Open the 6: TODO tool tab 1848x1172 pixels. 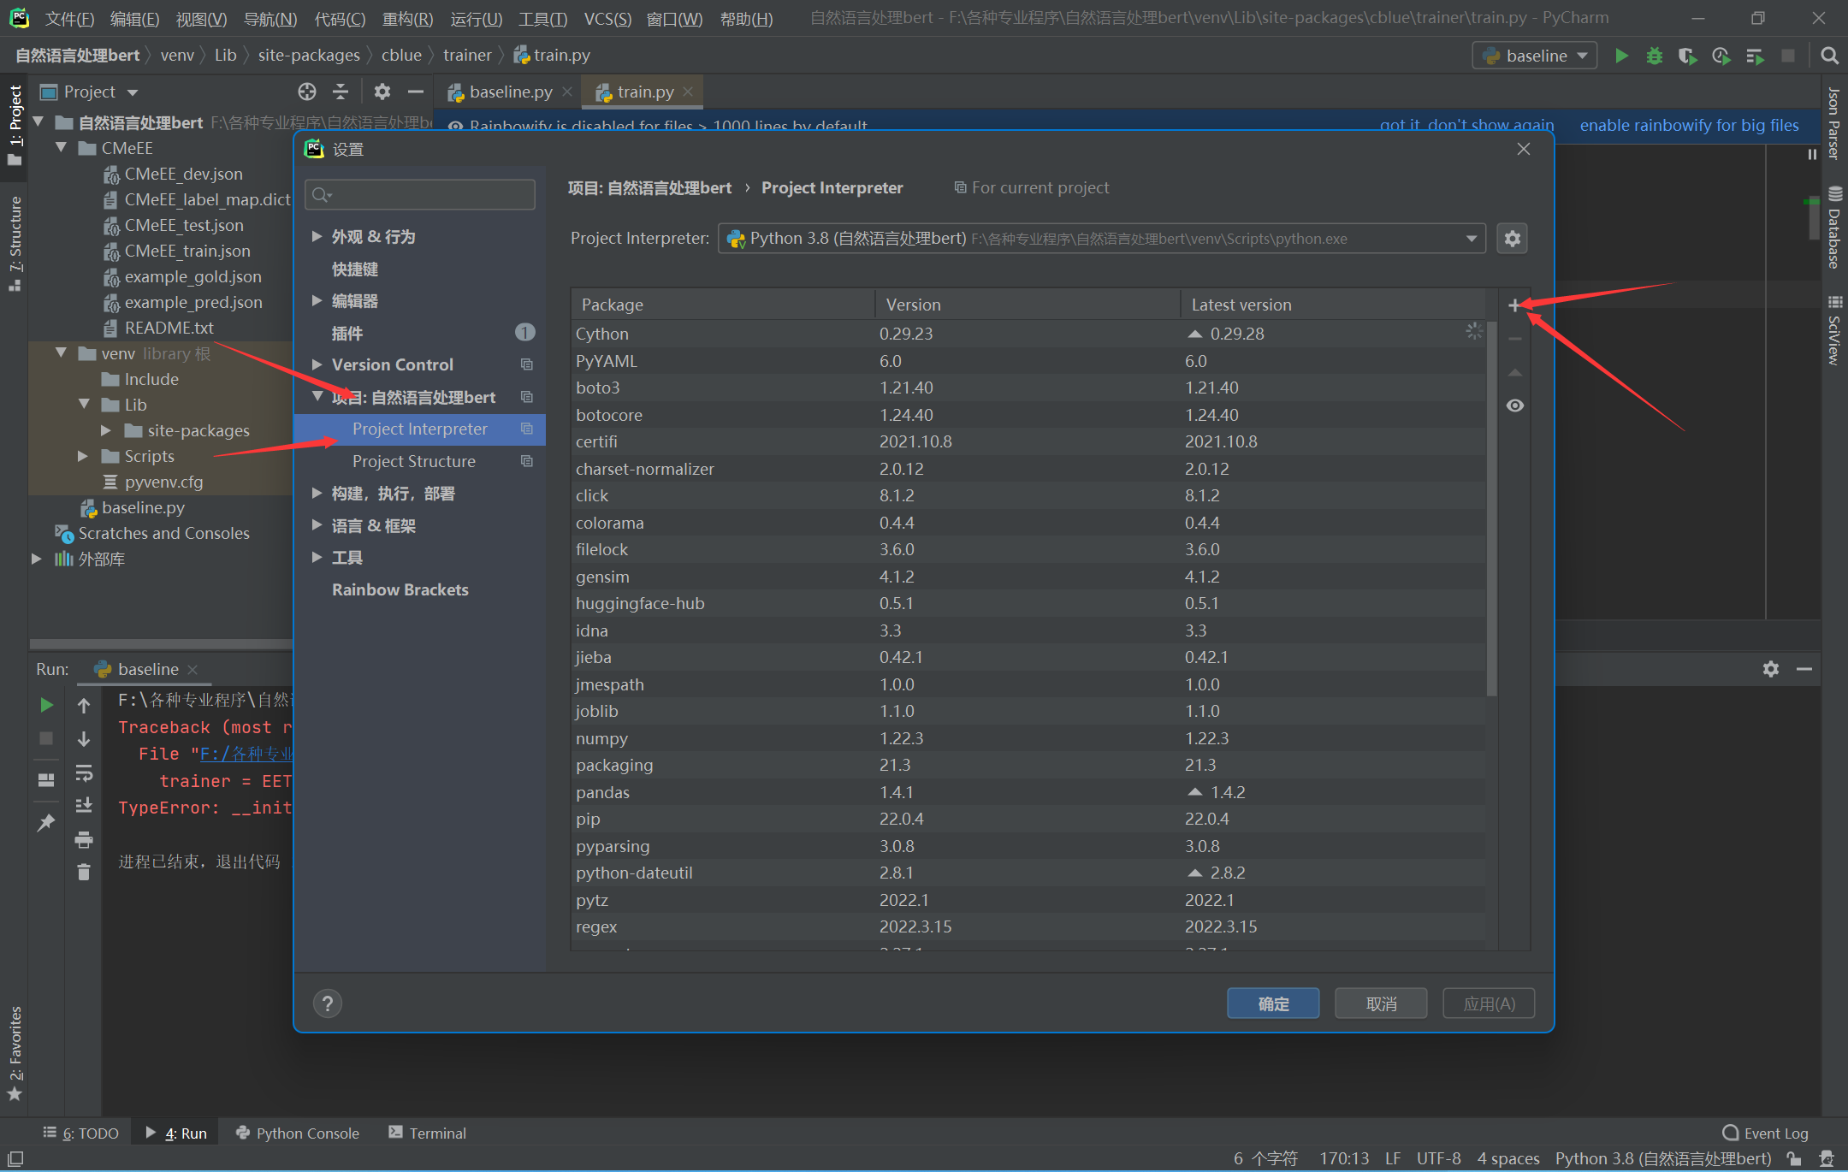click(81, 1133)
